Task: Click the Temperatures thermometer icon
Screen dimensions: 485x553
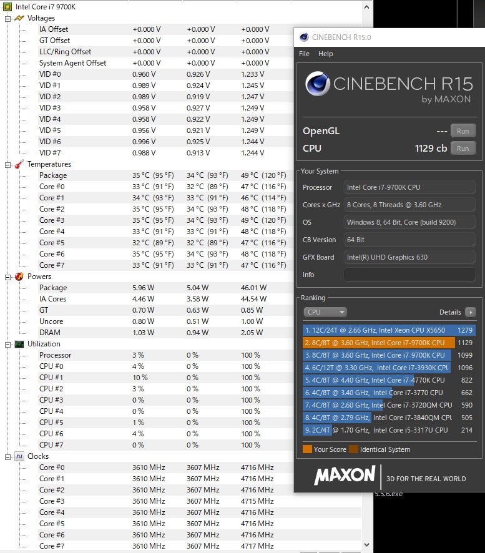Action: (x=19, y=164)
